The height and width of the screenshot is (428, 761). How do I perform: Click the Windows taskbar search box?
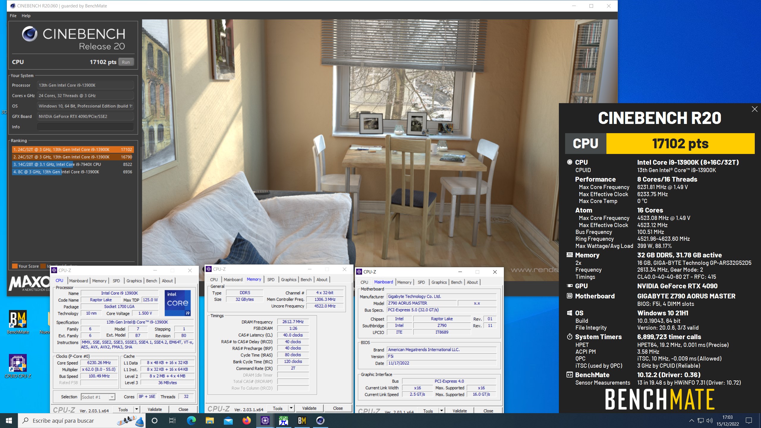pyautogui.click(x=82, y=421)
